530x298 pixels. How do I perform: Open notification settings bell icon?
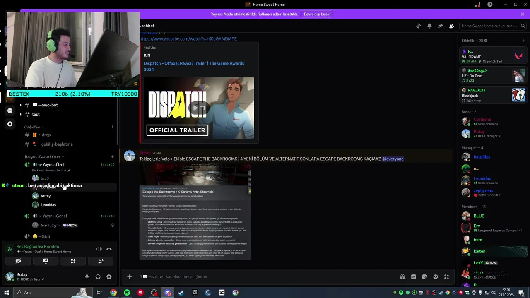pyautogui.click(x=429, y=26)
